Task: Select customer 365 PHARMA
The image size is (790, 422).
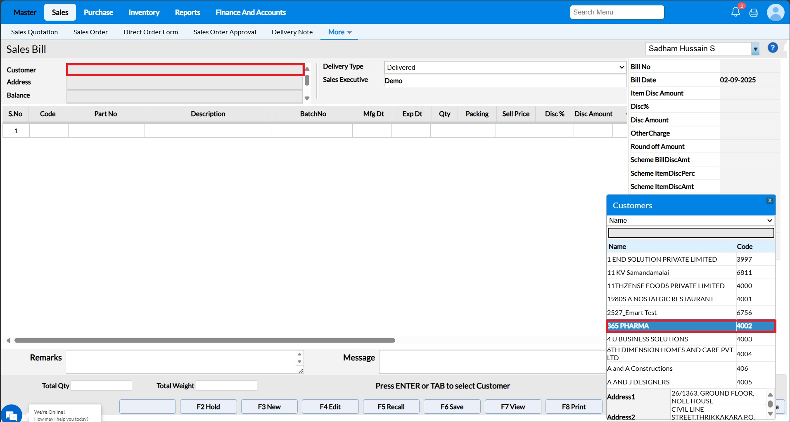Action: pyautogui.click(x=690, y=326)
